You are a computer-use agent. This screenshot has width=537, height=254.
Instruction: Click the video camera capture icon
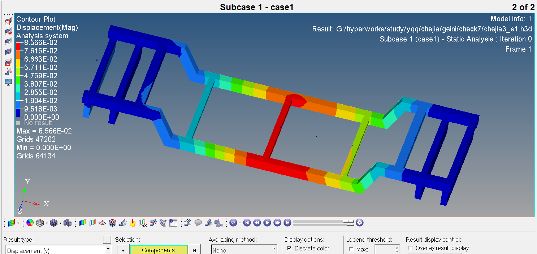pos(218,223)
